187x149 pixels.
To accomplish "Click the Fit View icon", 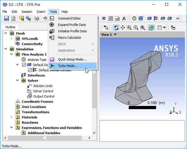I will [143, 28].
